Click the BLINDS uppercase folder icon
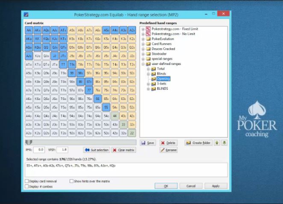 (x=153, y=89)
